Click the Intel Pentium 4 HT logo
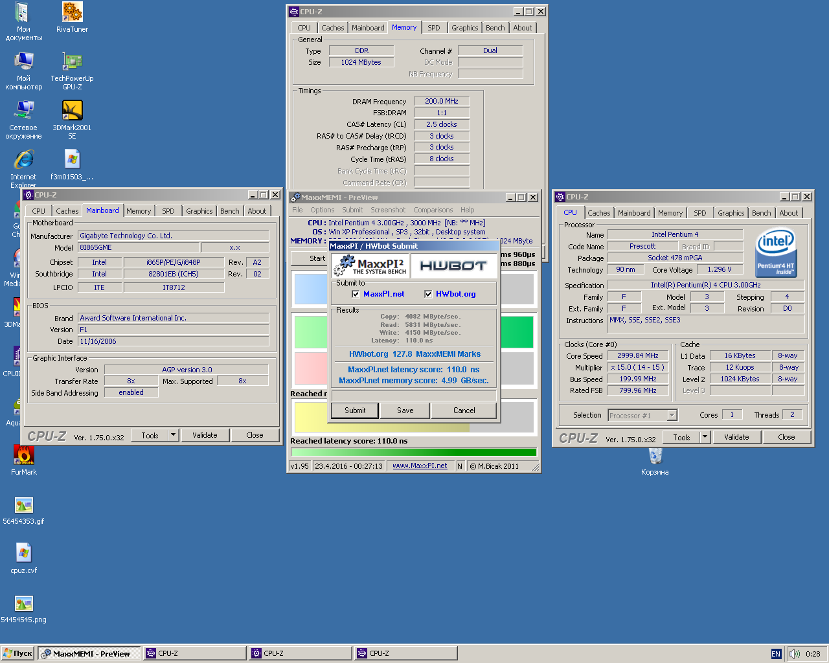Screen dimensions: 829x663 click(x=776, y=253)
